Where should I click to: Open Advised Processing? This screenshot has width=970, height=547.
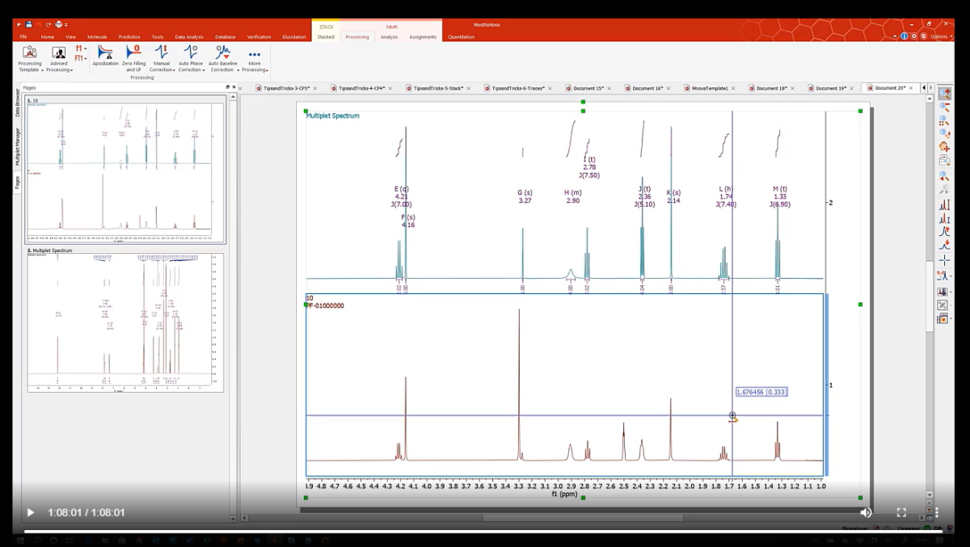(59, 59)
